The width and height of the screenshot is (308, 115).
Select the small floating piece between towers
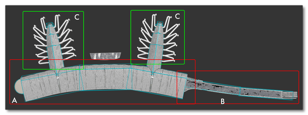106,56
